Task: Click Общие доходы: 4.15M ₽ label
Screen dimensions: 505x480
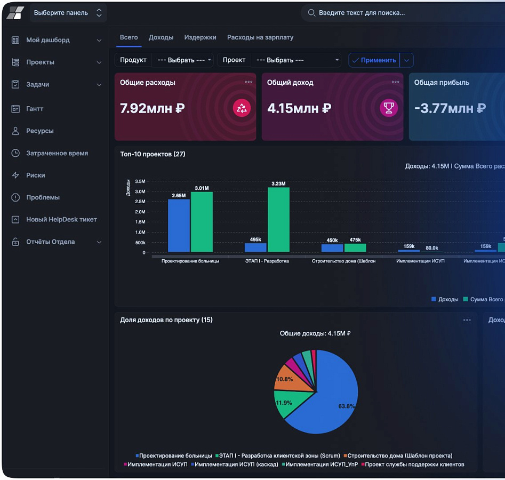Action: [315, 333]
